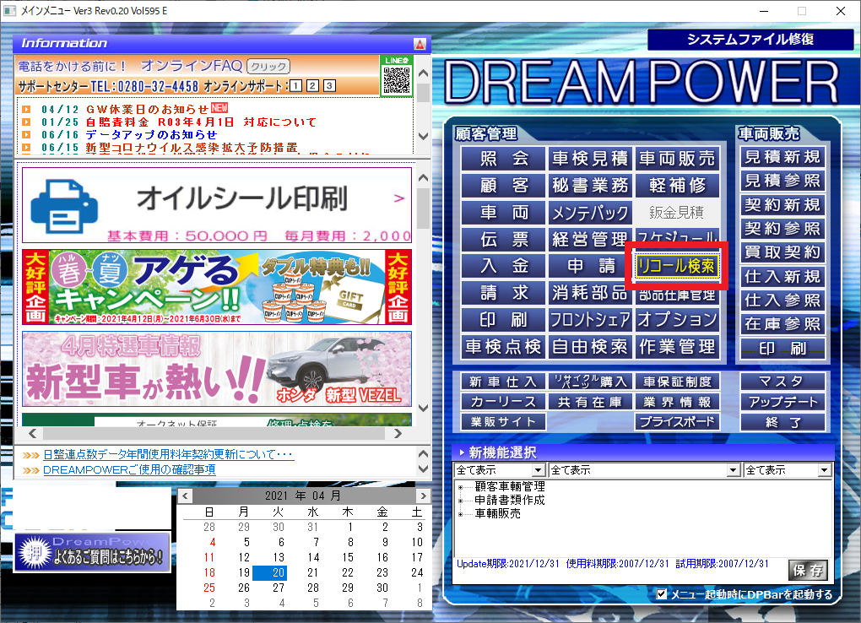Open 車検見積 menu button

[590, 159]
